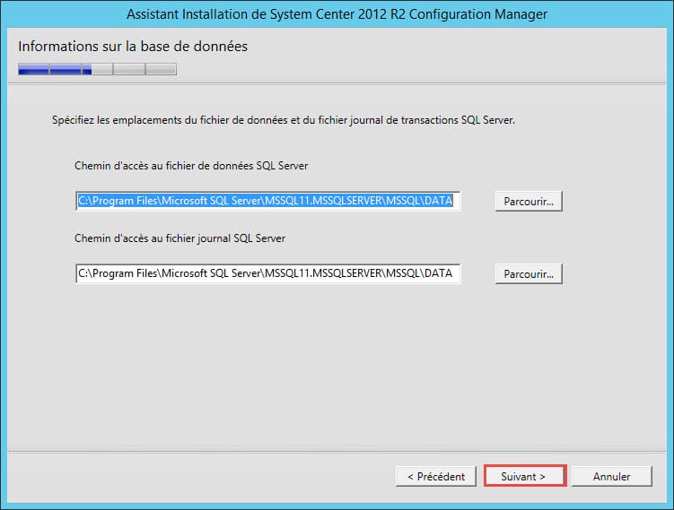Screen dimensions: 674x510
Task: Cancel the installation with Annuler
Action: [x=611, y=476]
